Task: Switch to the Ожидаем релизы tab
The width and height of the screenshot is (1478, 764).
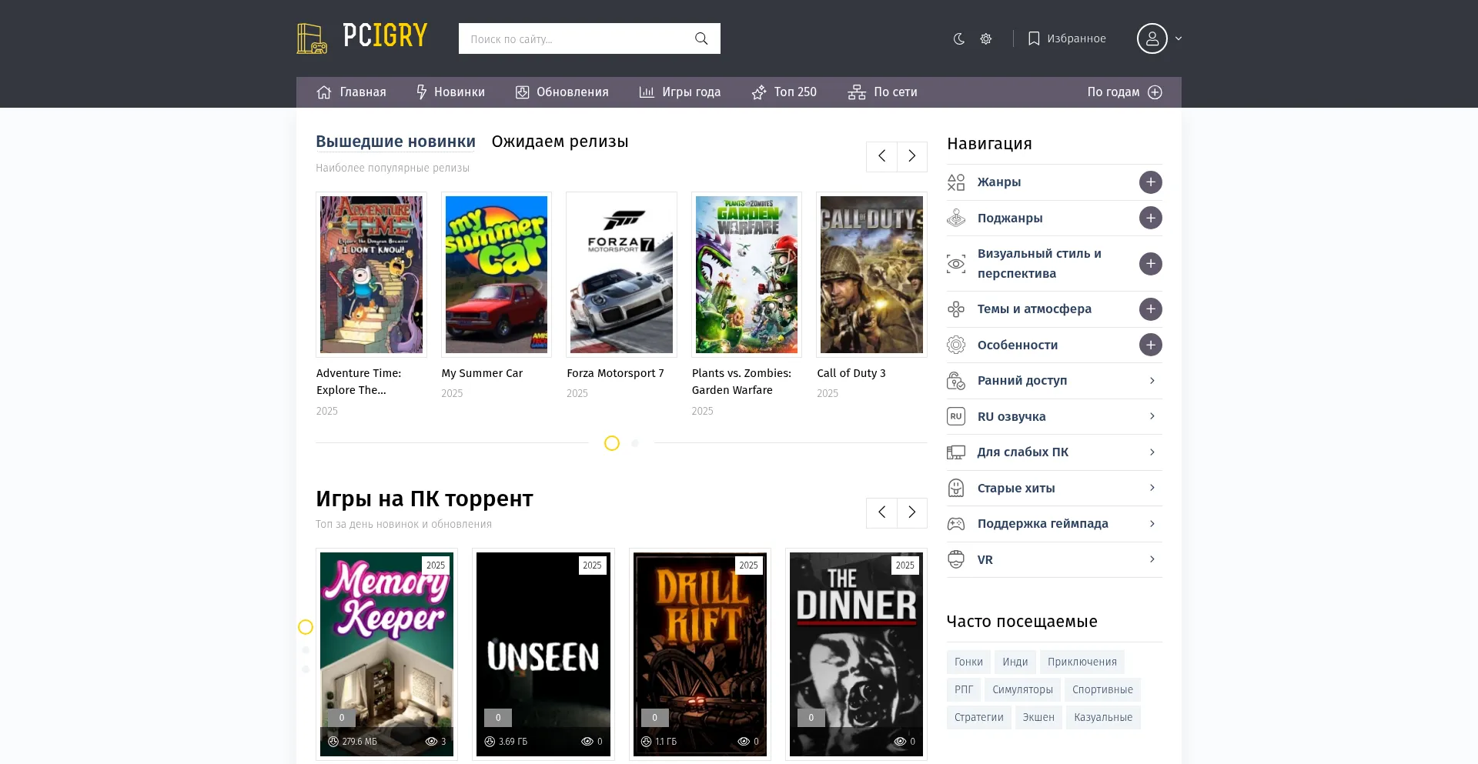Action: tap(560, 142)
